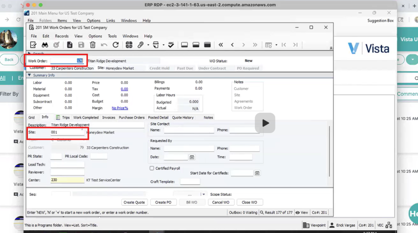418x233 pixels.
Task: Click the Site input field with 001
Action: pyautogui.click(x=68, y=132)
